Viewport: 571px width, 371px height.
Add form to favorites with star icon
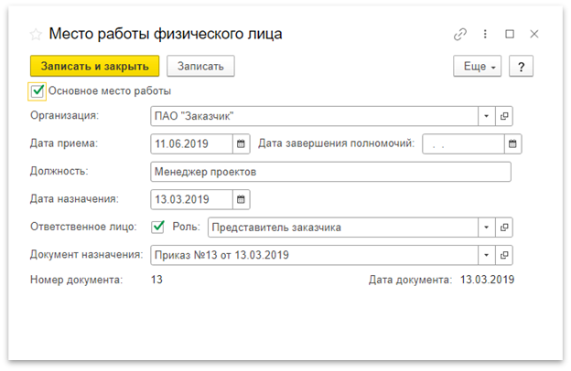tap(36, 35)
